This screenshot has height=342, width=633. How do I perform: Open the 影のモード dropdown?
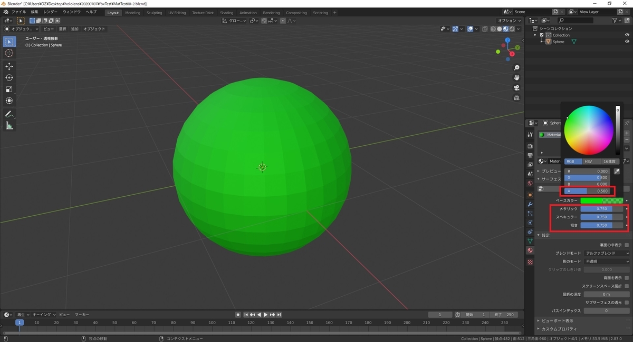point(607,261)
